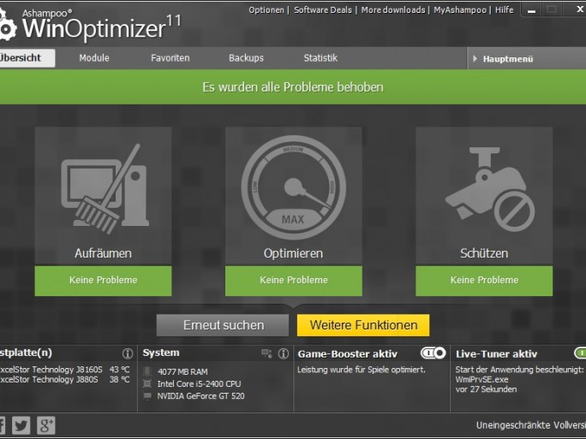Open the Twitter bird icon
The height and width of the screenshot is (439, 586).
[x=21, y=425]
